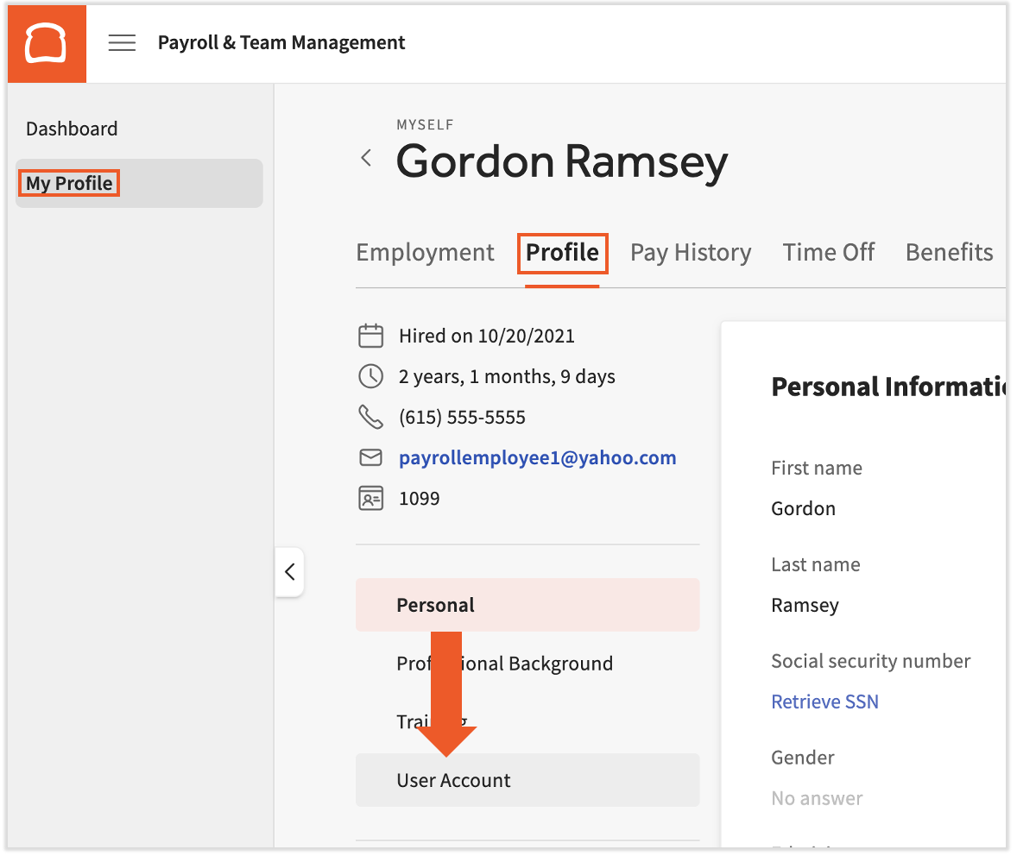Click the envelope icon beside the email
1017x856 pixels.
[371, 457]
